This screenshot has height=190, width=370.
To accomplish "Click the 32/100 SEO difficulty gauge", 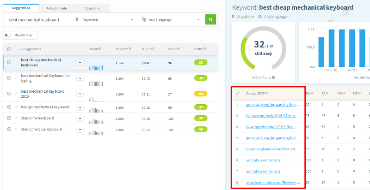I will pyautogui.click(x=263, y=48).
